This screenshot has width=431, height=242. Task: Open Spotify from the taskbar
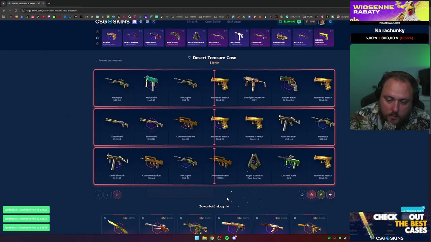(227, 238)
